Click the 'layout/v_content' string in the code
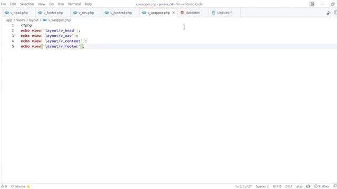This screenshot has width=337, height=189. pos(63,41)
